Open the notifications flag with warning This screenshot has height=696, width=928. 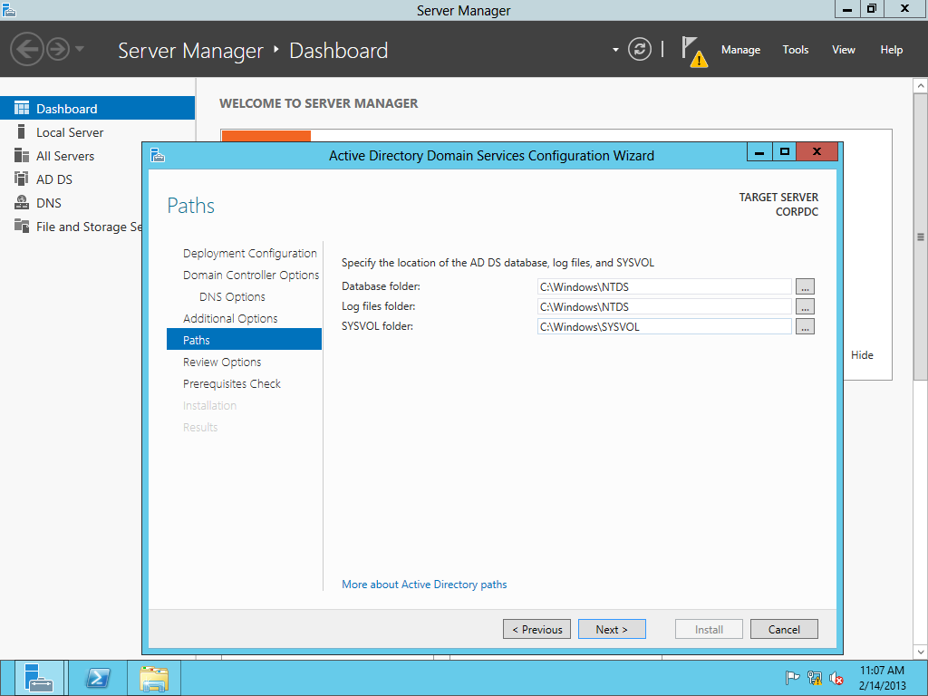click(x=693, y=51)
